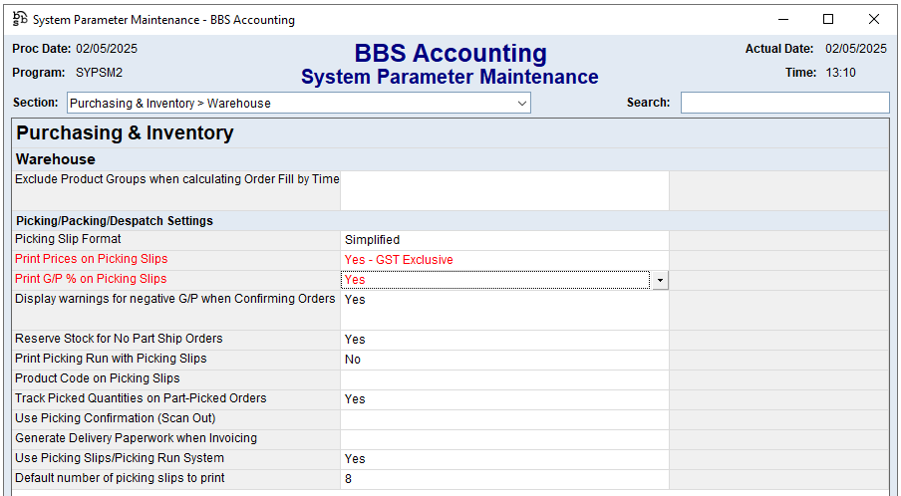Image resolution: width=901 pixels, height=496 pixels.
Task: Click Exclude Product Groups value field
Action: [503, 190]
